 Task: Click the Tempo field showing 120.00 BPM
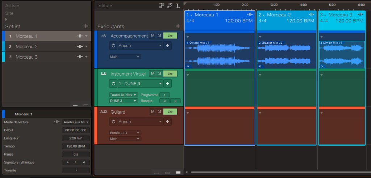(76, 146)
